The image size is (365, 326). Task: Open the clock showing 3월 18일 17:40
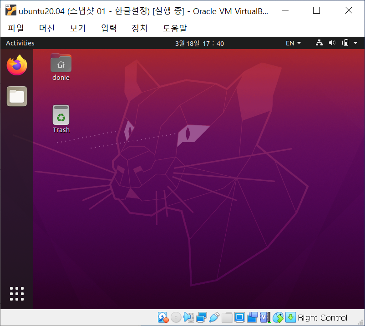pyautogui.click(x=199, y=44)
